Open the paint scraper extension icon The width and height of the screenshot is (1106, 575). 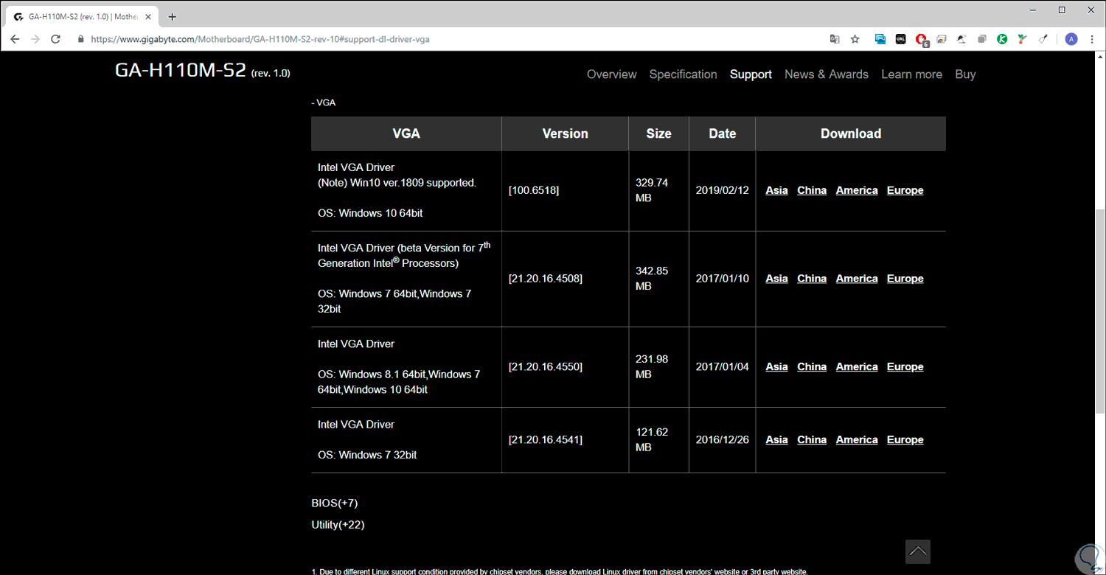click(x=1043, y=39)
